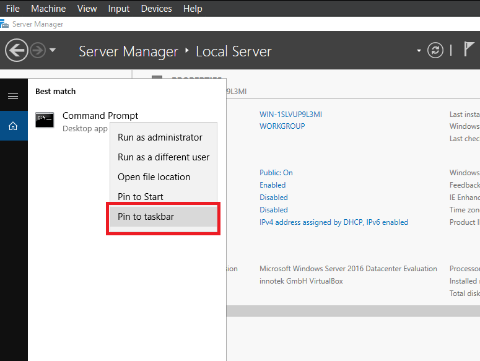Open the File menu
The width and height of the screenshot is (480, 361).
12,8
